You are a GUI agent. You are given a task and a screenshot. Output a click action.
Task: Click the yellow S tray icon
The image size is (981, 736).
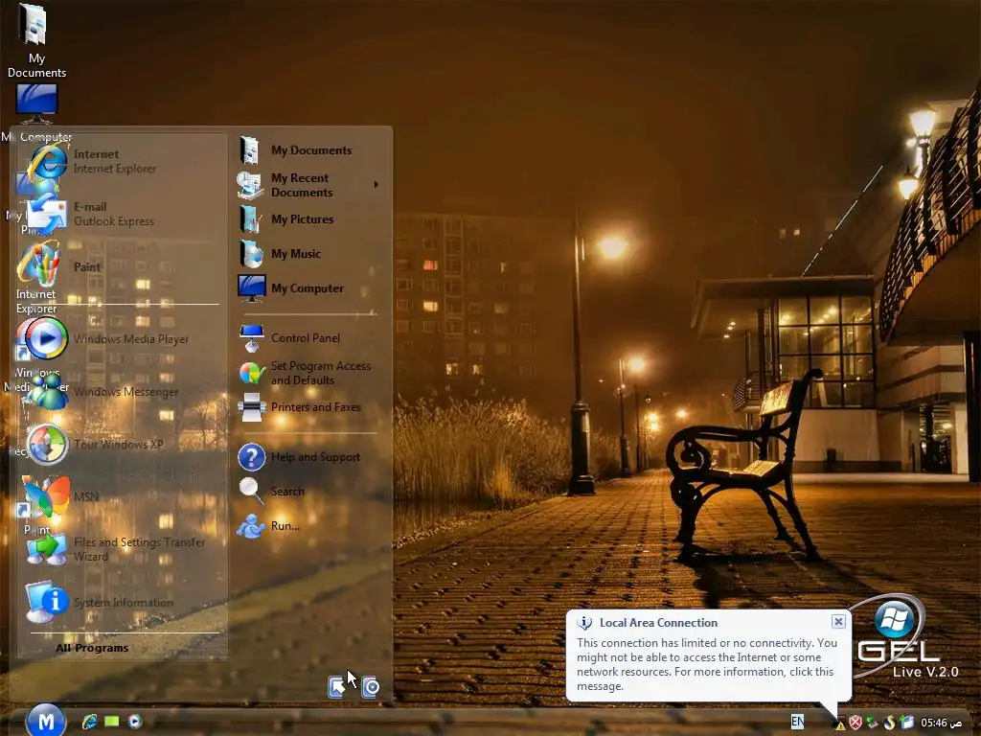(x=889, y=723)
